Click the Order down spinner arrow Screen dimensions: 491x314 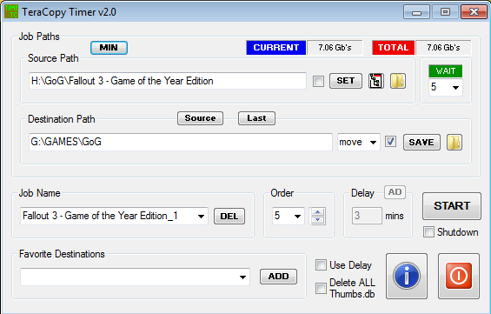[x=318, y=220]
